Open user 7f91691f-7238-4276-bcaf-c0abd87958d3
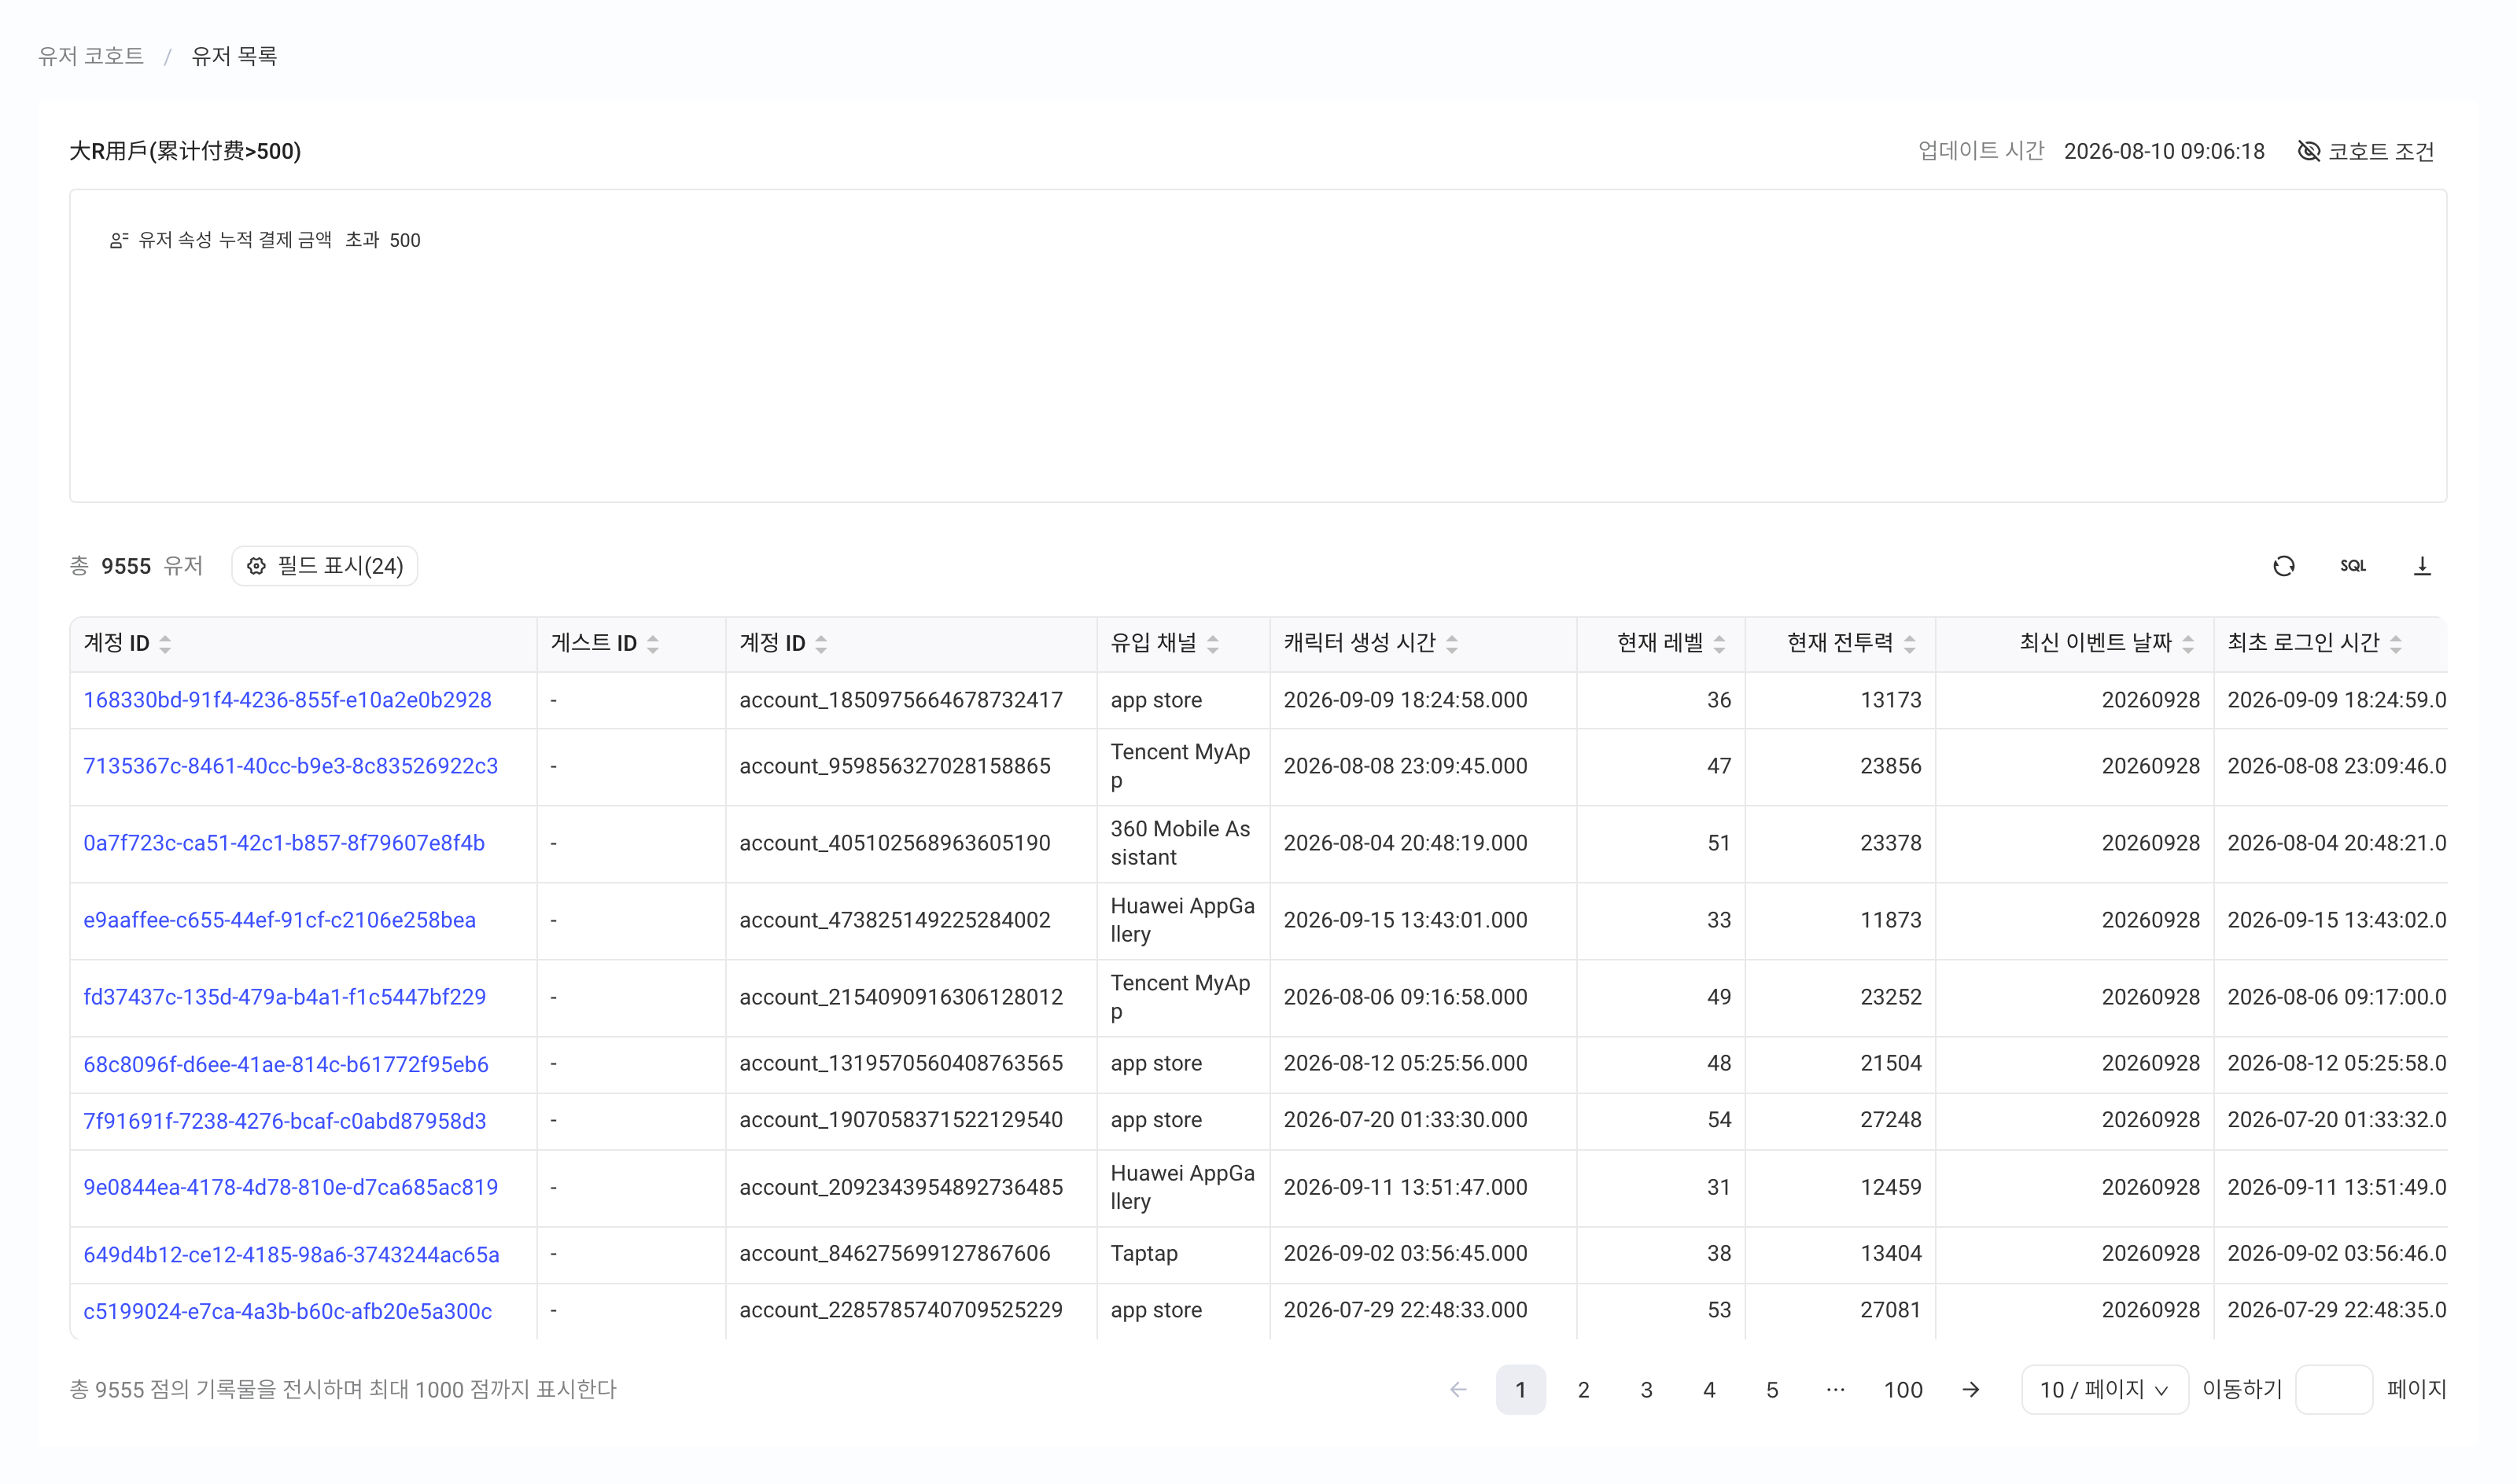This screenshot has height=1484, width=2517. click(x=284, y=1121)
